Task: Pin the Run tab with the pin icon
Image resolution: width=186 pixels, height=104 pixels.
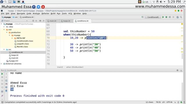Action: point(2,96)
